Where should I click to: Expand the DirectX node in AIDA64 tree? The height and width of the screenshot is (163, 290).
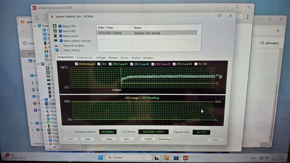44,122
